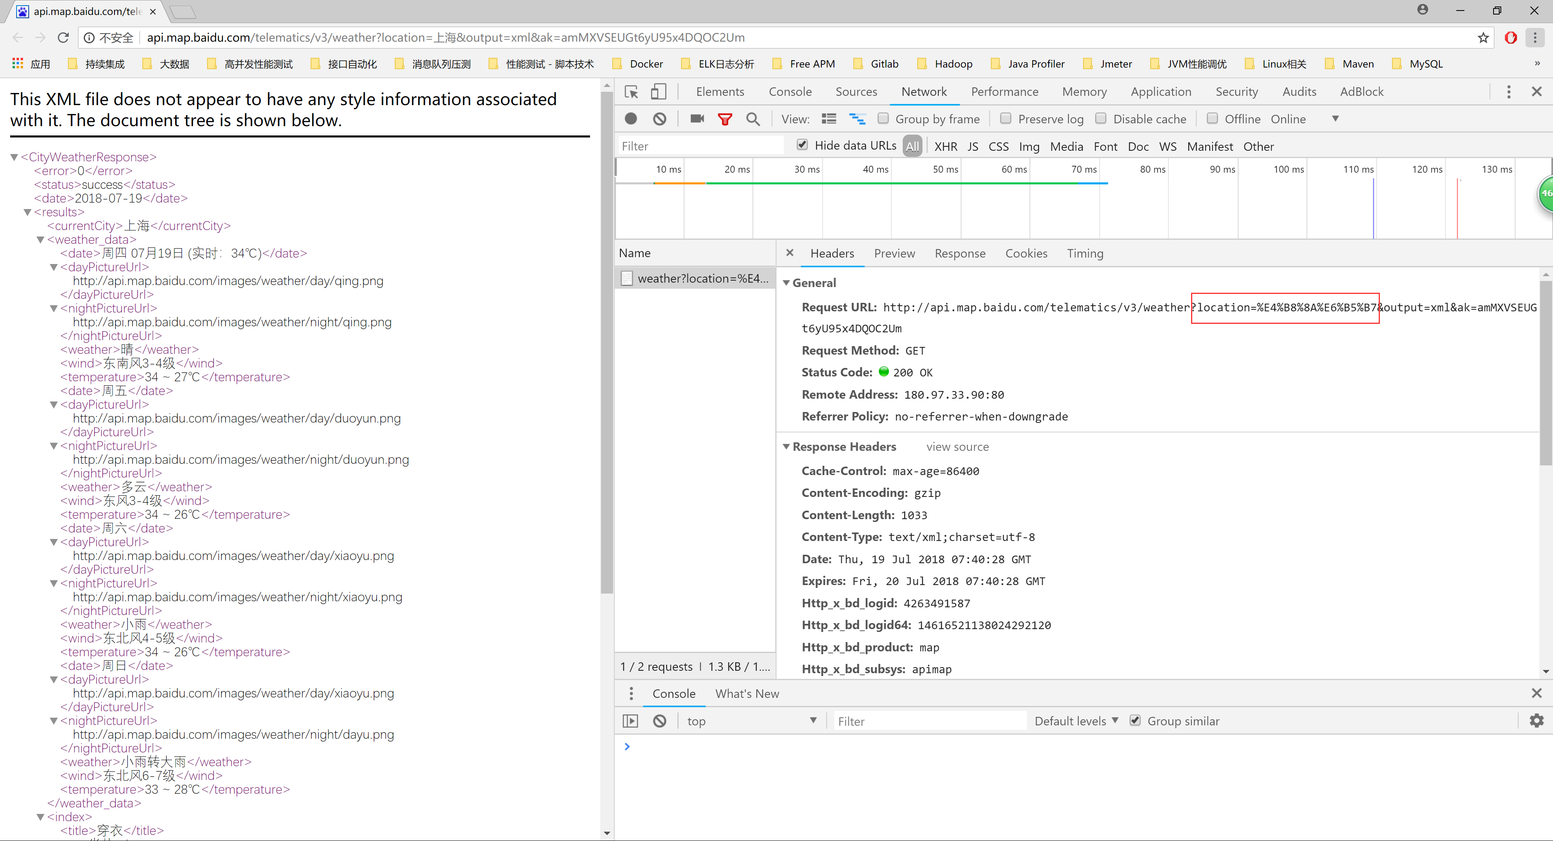Click the network Filter input field
Image resolution: width=1553 pixels, height=841 pixels.
(699, 146)
